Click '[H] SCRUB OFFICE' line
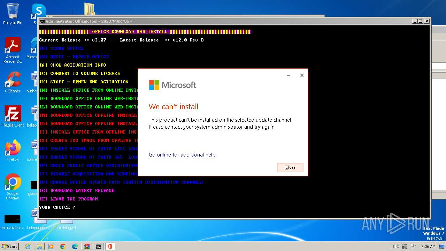Viewport: 446px width, 251px height. point(62,48)
